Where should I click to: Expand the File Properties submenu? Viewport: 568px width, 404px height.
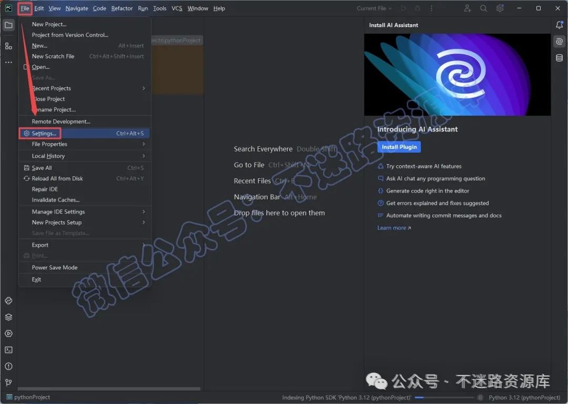85,144
